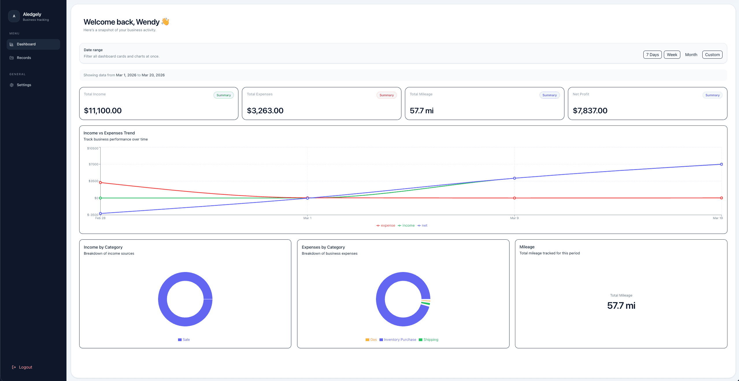Click the Settings gear icon
Image resolution: width=739 pixels, height=381 pixels.
pos(11,85)
